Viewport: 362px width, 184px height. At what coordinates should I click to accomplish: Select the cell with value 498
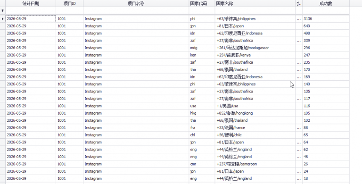(326, 33)
